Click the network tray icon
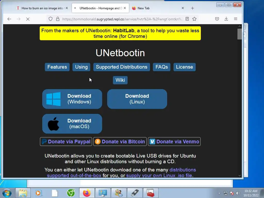This screenshot has width=264, height=198. [225, 193]
